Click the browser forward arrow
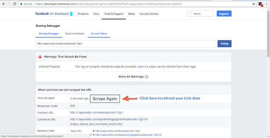The height and width of the screenshot is (138, 270). point(9,4)
